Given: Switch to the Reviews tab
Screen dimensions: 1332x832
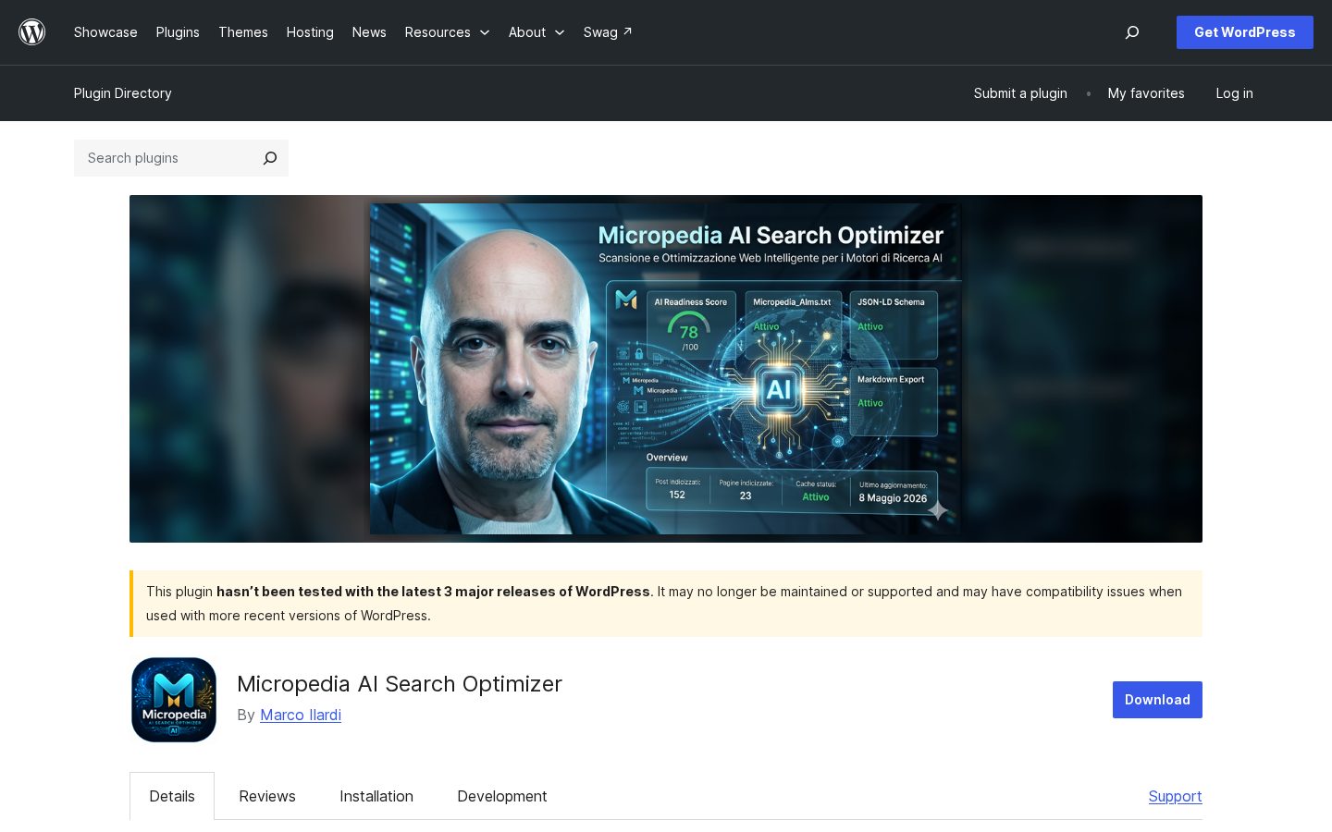Looking at the screenshot, I should coord(267,796).
